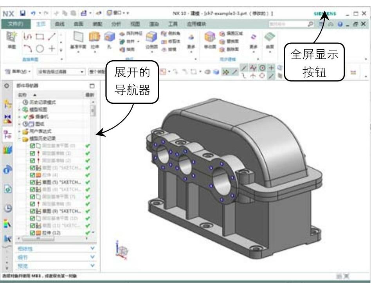Switch to the 曲线 ribbon tab
This screenshot has width=371, height=283.
59,24
